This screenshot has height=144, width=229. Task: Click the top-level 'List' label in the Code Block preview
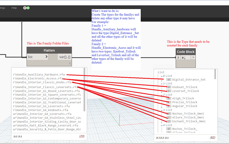click(x=161, y=72)
